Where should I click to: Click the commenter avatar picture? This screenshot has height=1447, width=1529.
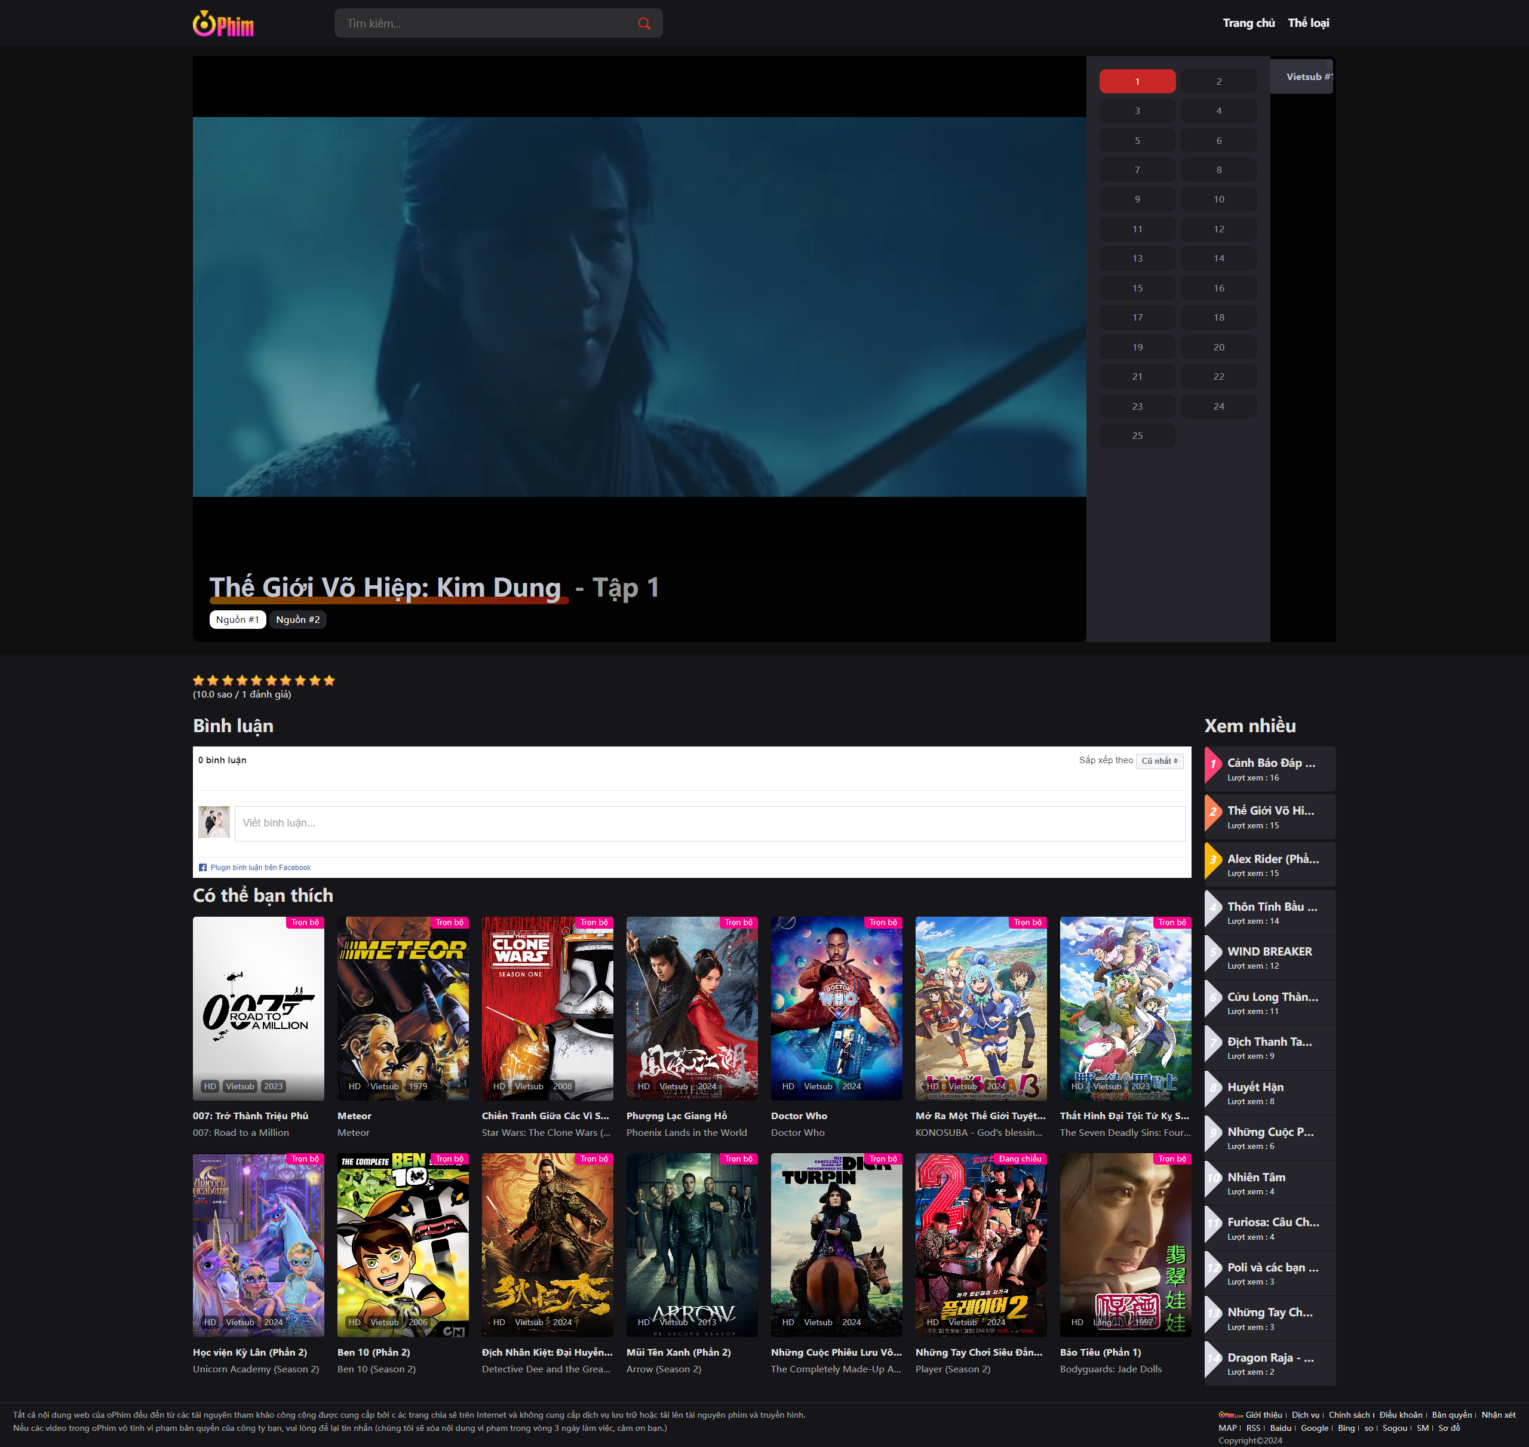tap(214, 822)
